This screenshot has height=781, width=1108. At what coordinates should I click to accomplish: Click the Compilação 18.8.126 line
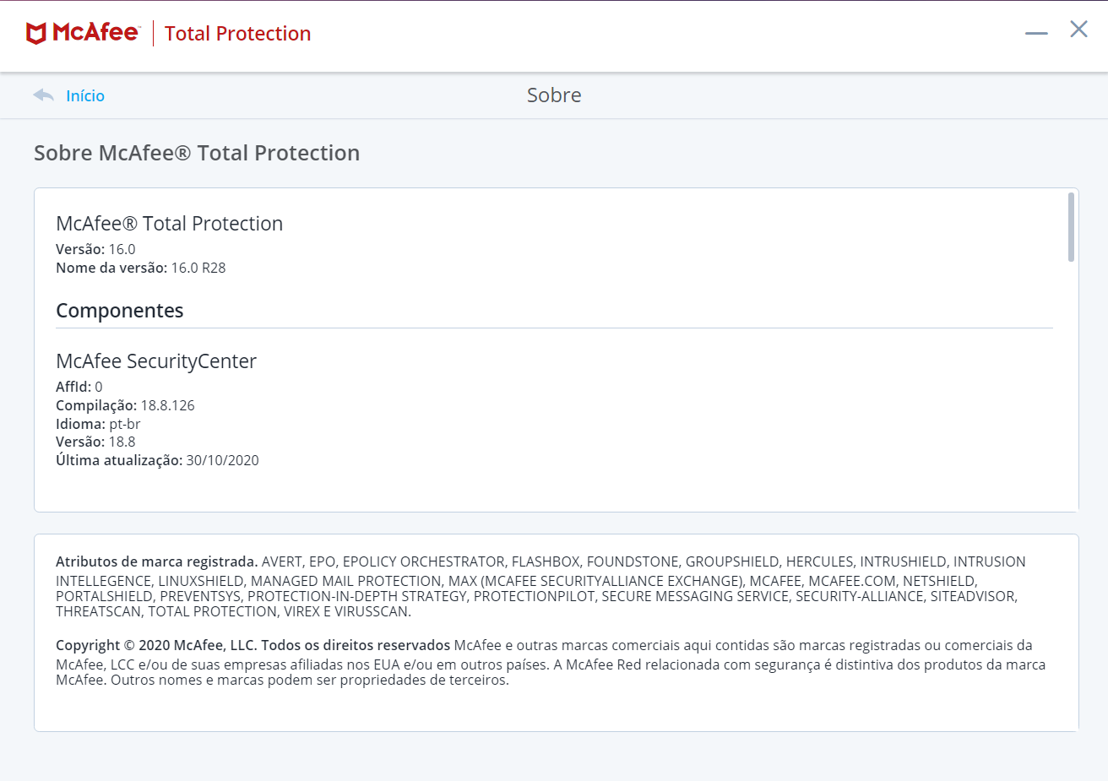tap(125, 405)
